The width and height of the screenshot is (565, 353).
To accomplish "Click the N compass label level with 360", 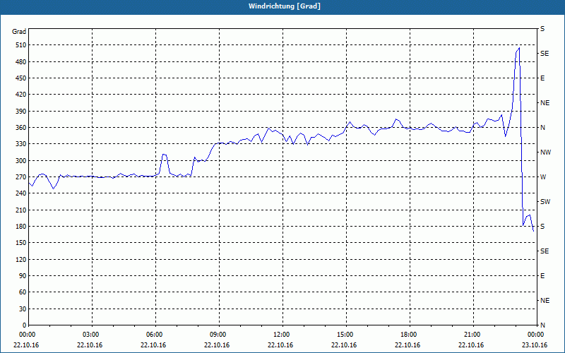I will 542,128.
